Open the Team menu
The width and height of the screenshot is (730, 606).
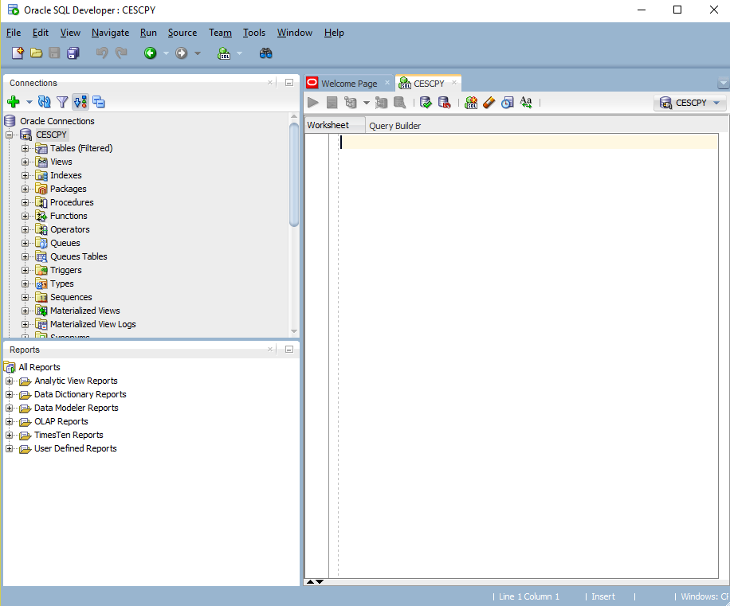point(220,33)
